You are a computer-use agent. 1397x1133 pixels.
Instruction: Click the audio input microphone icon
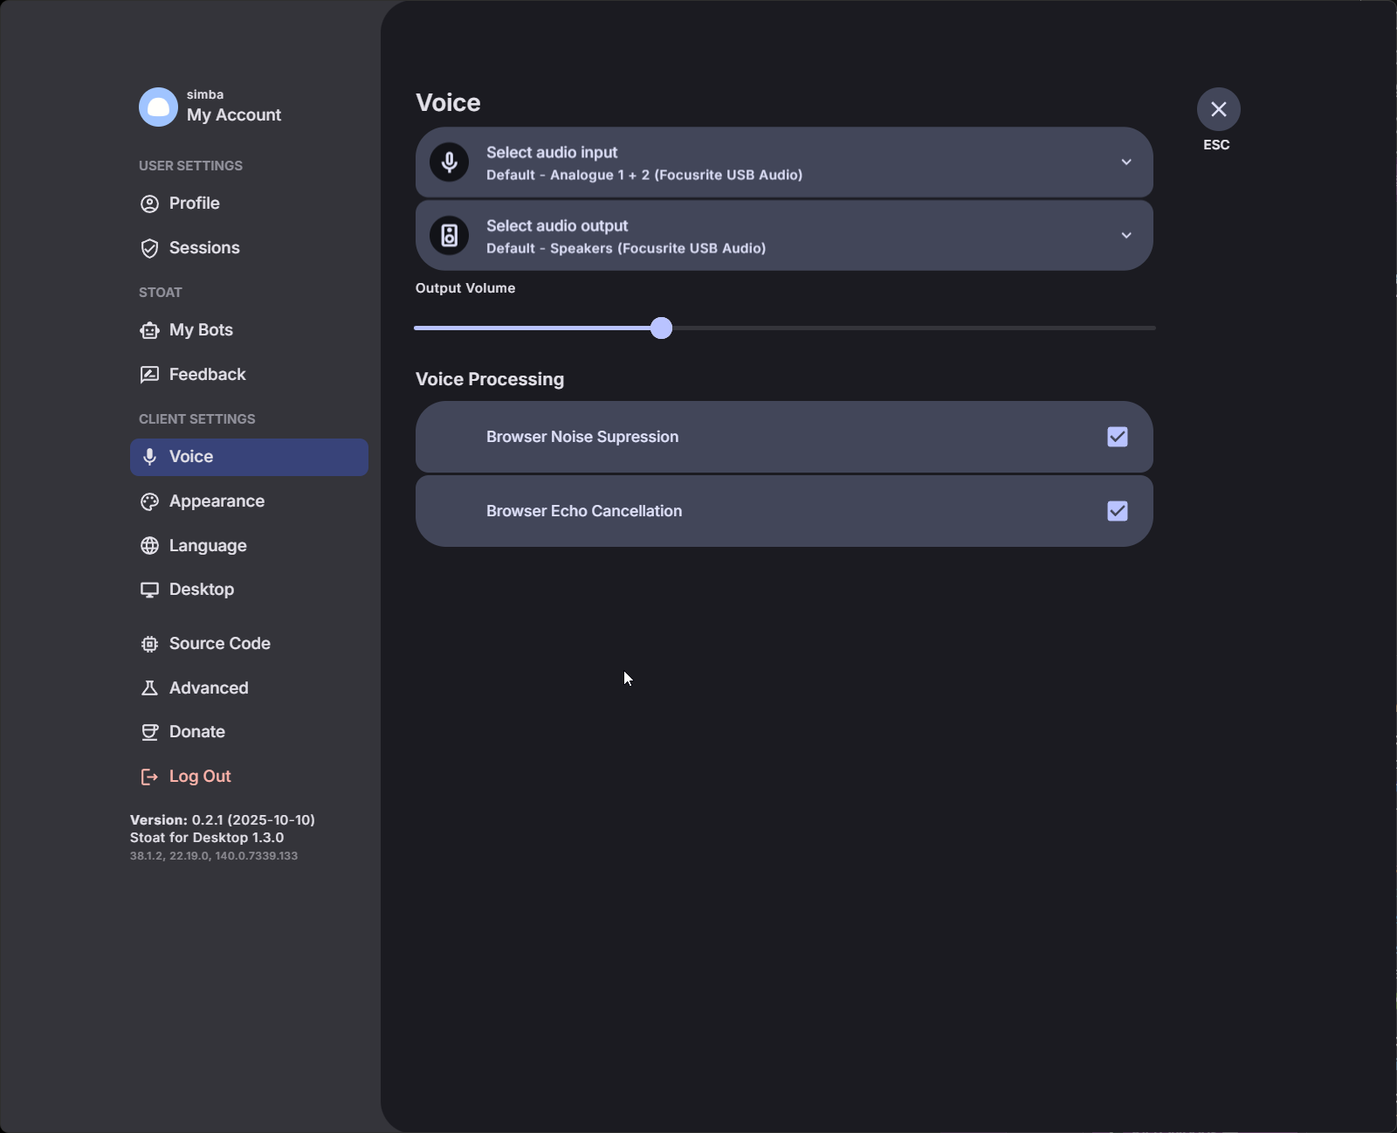(450, 162)
